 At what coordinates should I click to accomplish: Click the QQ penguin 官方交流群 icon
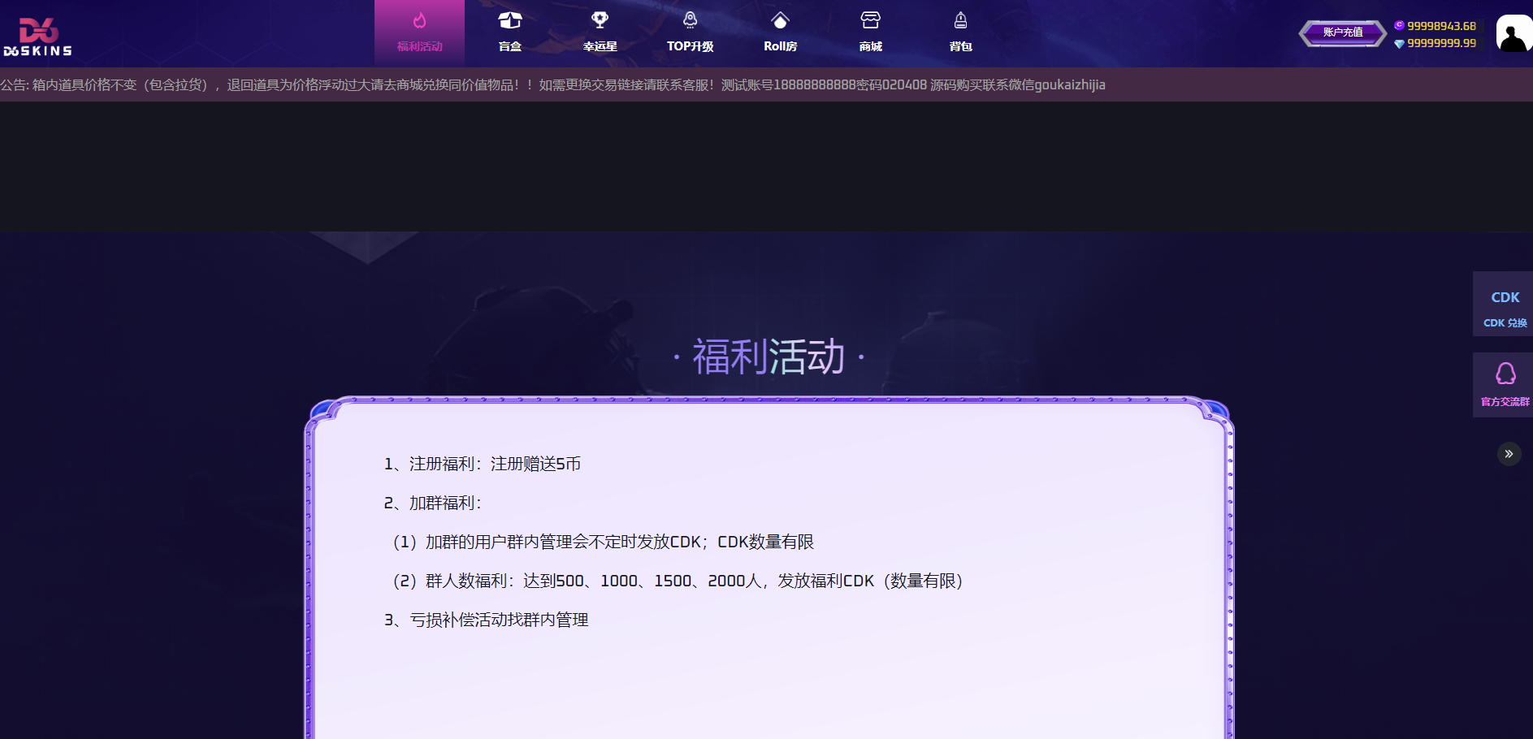pos(1505,374)
